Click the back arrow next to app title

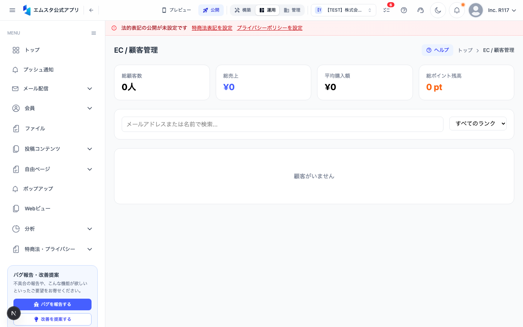(x=91, y=10)
